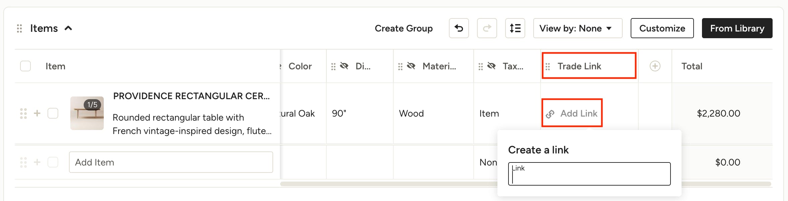
Task: Click the Trade Link column drag handle
Action: [x=548, y=67]
